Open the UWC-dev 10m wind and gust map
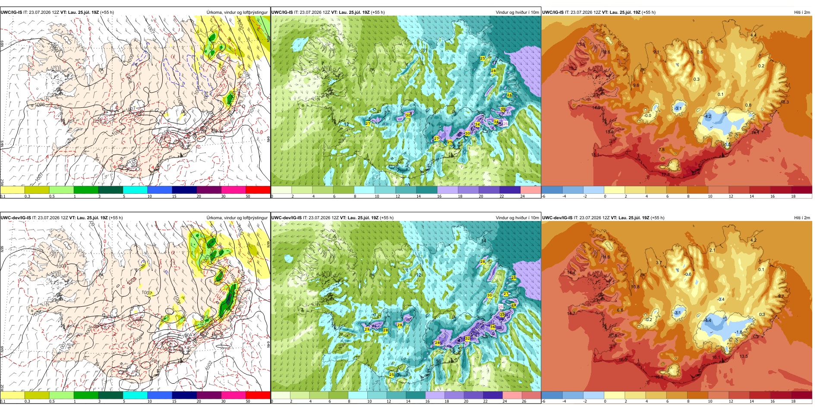Image resolution: width=820 pixels, height=410 pixels. pyautogui.click(x=406, y=306)
